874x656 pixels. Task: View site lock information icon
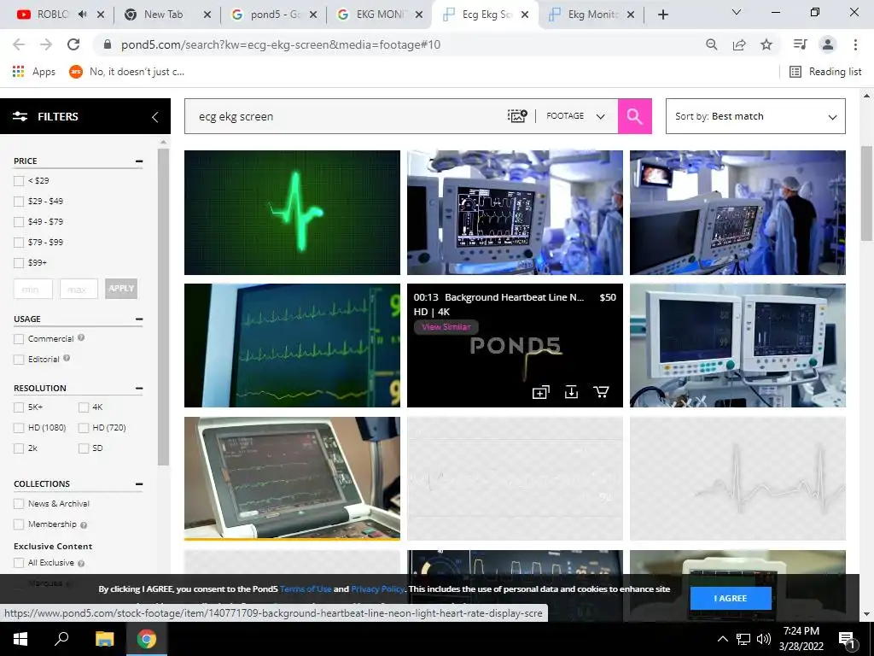point(108,44)
